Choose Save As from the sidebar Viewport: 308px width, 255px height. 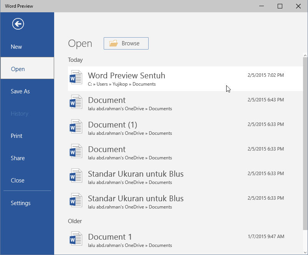click(27, 91)
